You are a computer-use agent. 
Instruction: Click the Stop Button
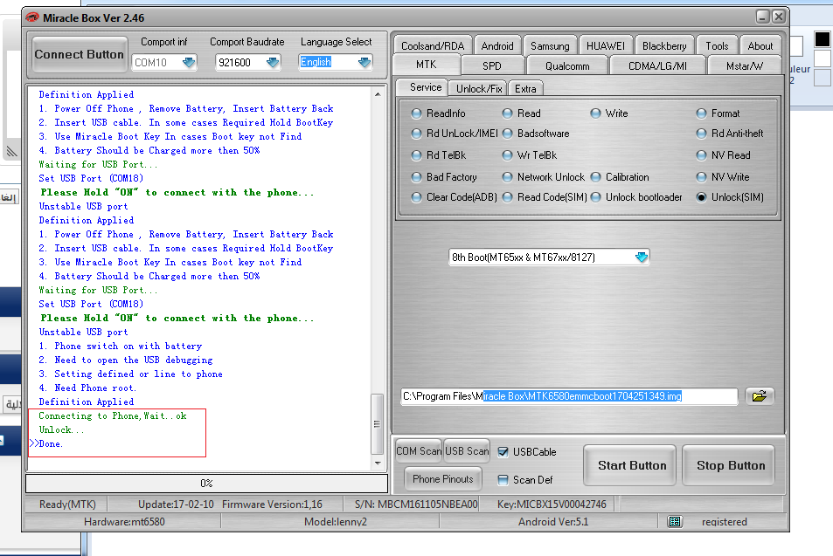click(729, 465)
